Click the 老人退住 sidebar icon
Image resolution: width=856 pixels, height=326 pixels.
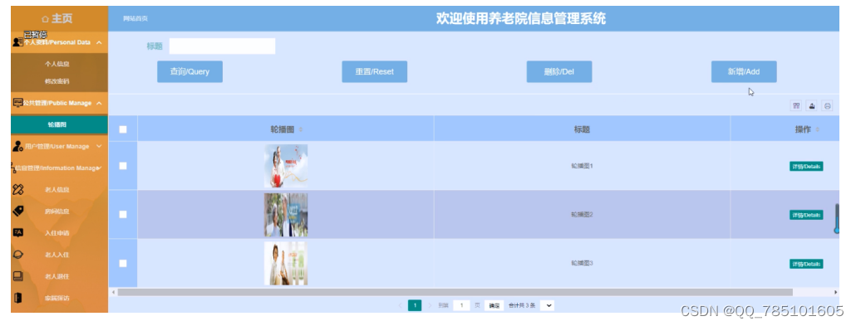click(18, 276)
